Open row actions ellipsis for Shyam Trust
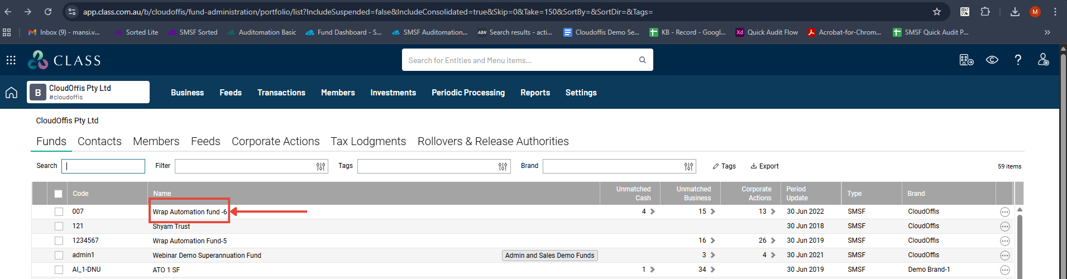Screen dimensions: 1067x279 point(1004,227)
